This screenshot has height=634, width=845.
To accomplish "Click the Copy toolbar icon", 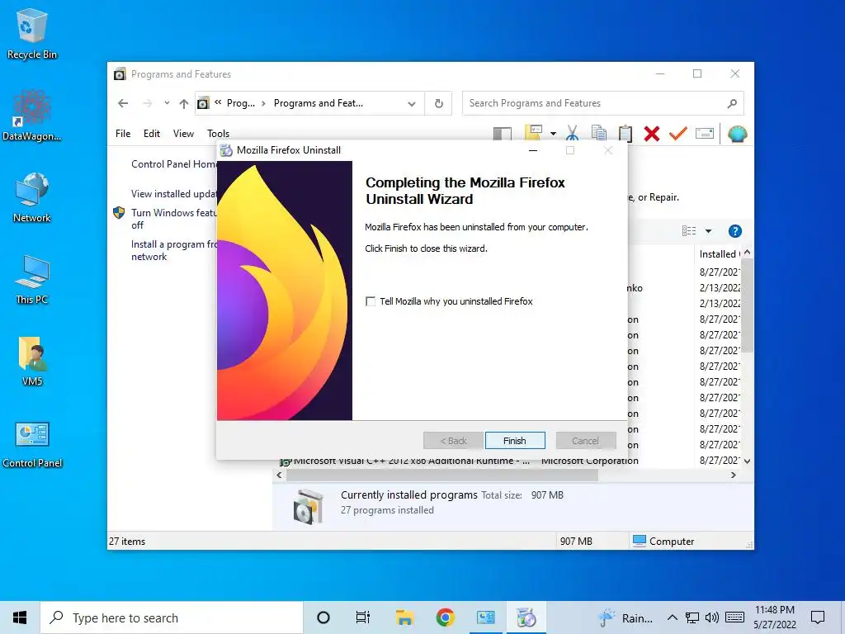I will [x=599, y=133].
